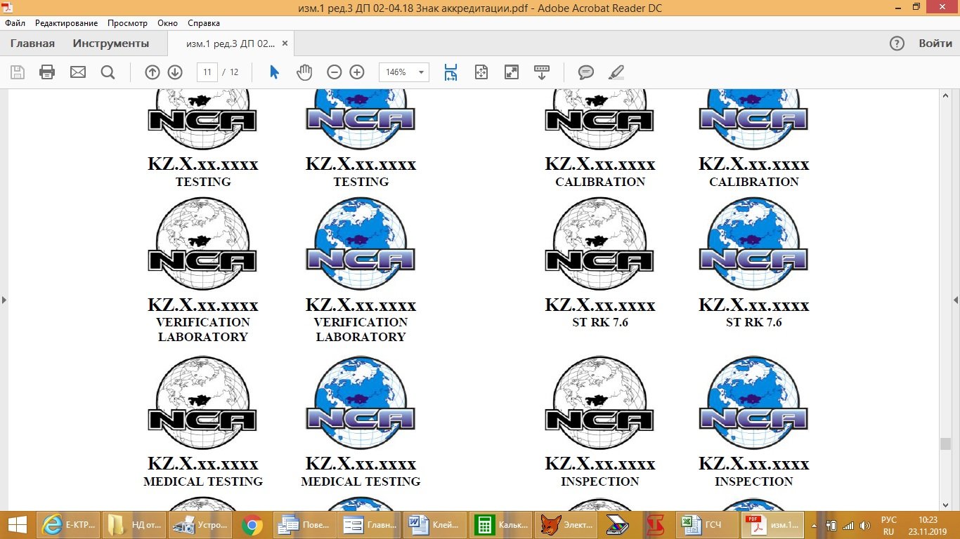The height and width of the screenshot is (539, 960).
Task: Click the Zoom in plus button
Action: point(357,72)
